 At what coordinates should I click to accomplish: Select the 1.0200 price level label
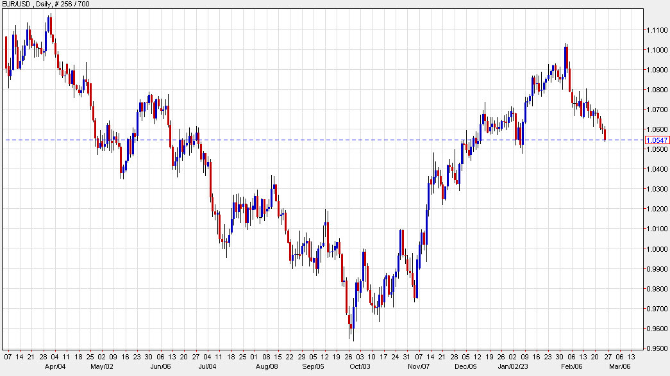point(657,209)
